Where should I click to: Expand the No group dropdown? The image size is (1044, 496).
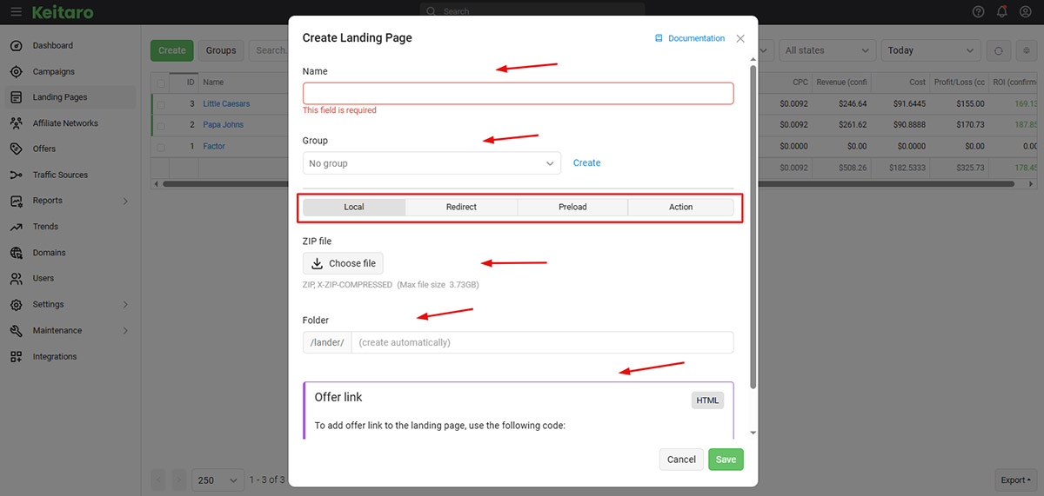(432, 163)
